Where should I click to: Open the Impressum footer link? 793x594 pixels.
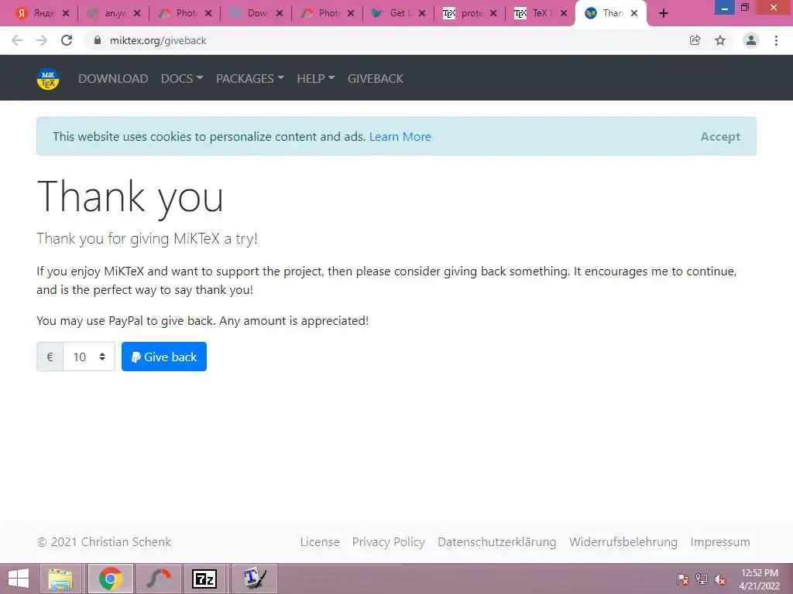(x=720, y=542)
